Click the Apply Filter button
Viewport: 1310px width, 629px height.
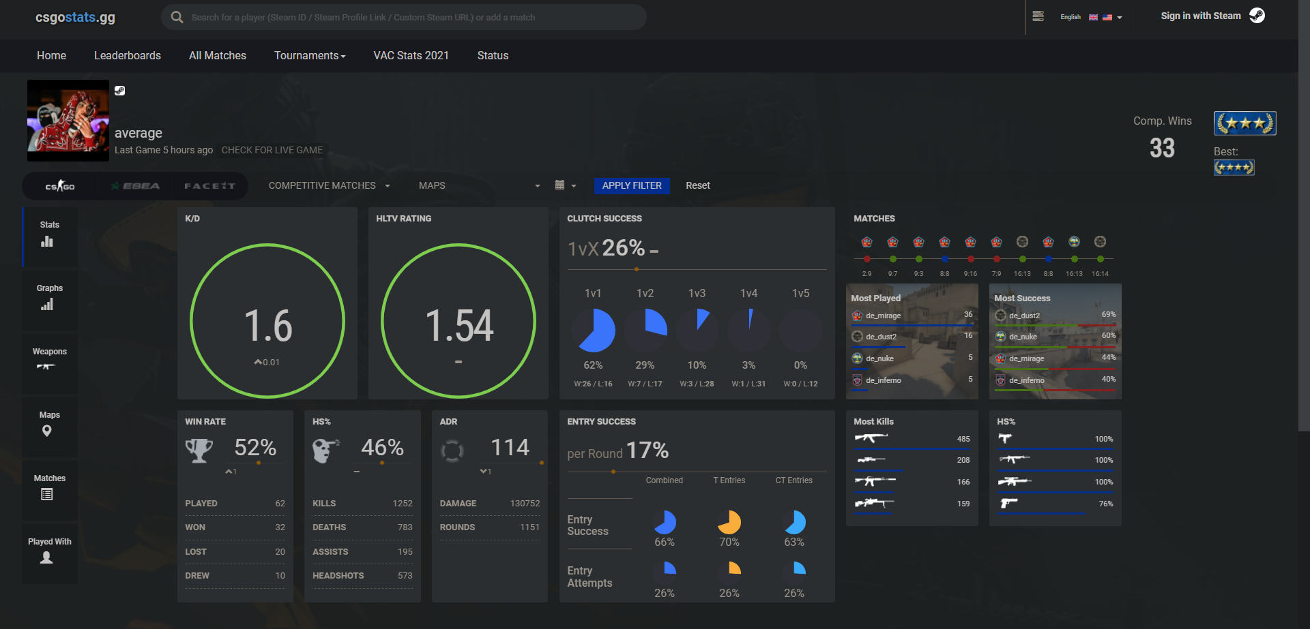click(632, 185)
